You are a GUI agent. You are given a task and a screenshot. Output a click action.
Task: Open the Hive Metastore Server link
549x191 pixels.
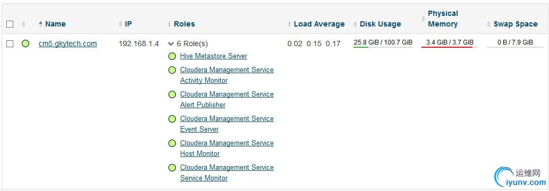tap(214, 56)
